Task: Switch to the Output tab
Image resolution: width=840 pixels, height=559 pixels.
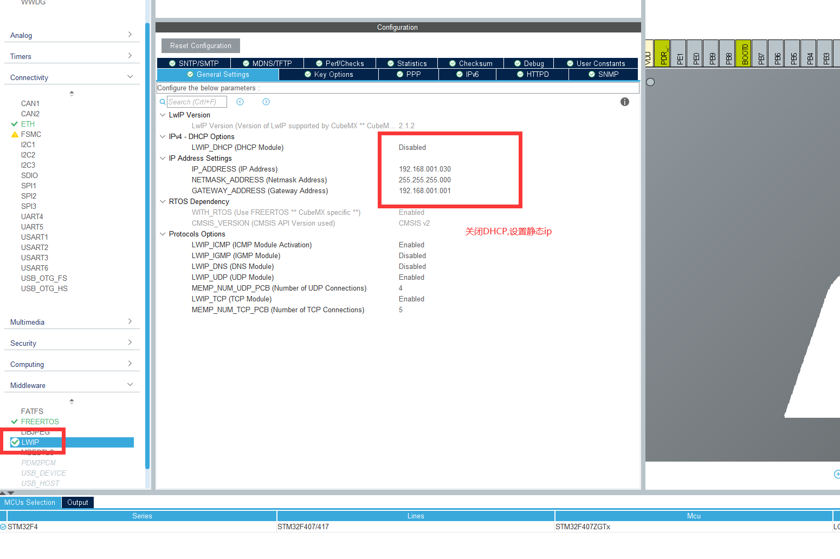Action: tap(77, 502)
